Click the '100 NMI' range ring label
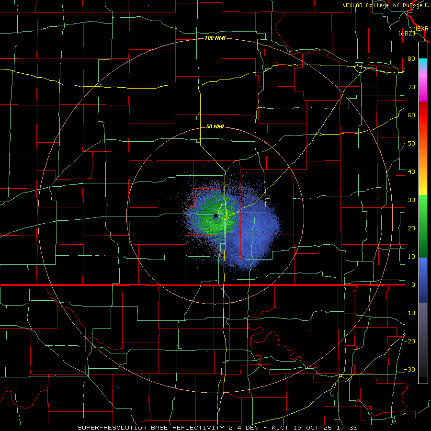 pyautogui.click(x=215, y=38)
